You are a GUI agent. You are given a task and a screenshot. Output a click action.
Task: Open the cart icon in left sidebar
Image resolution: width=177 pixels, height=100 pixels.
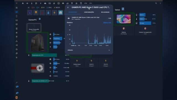click(x=17, y=57)
